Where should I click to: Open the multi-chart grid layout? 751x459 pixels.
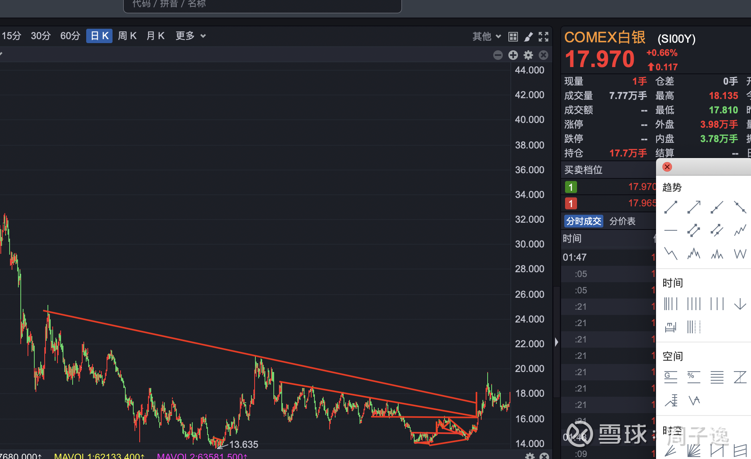513,37
